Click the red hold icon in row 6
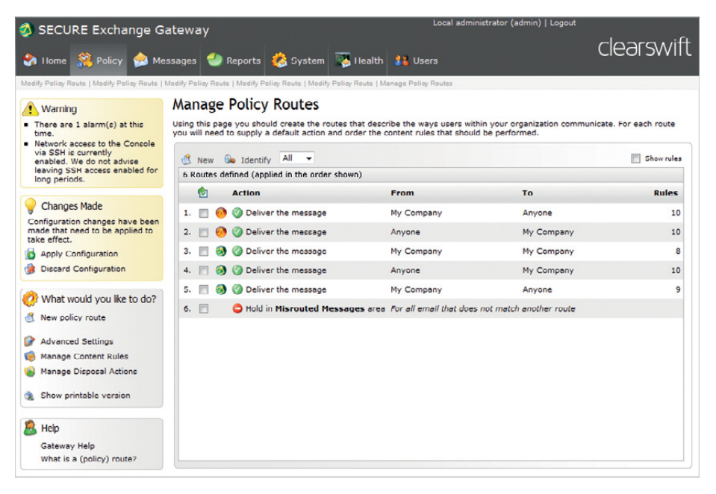The height and width of the screenshot is (494, 716). click(x=237, y=309)
